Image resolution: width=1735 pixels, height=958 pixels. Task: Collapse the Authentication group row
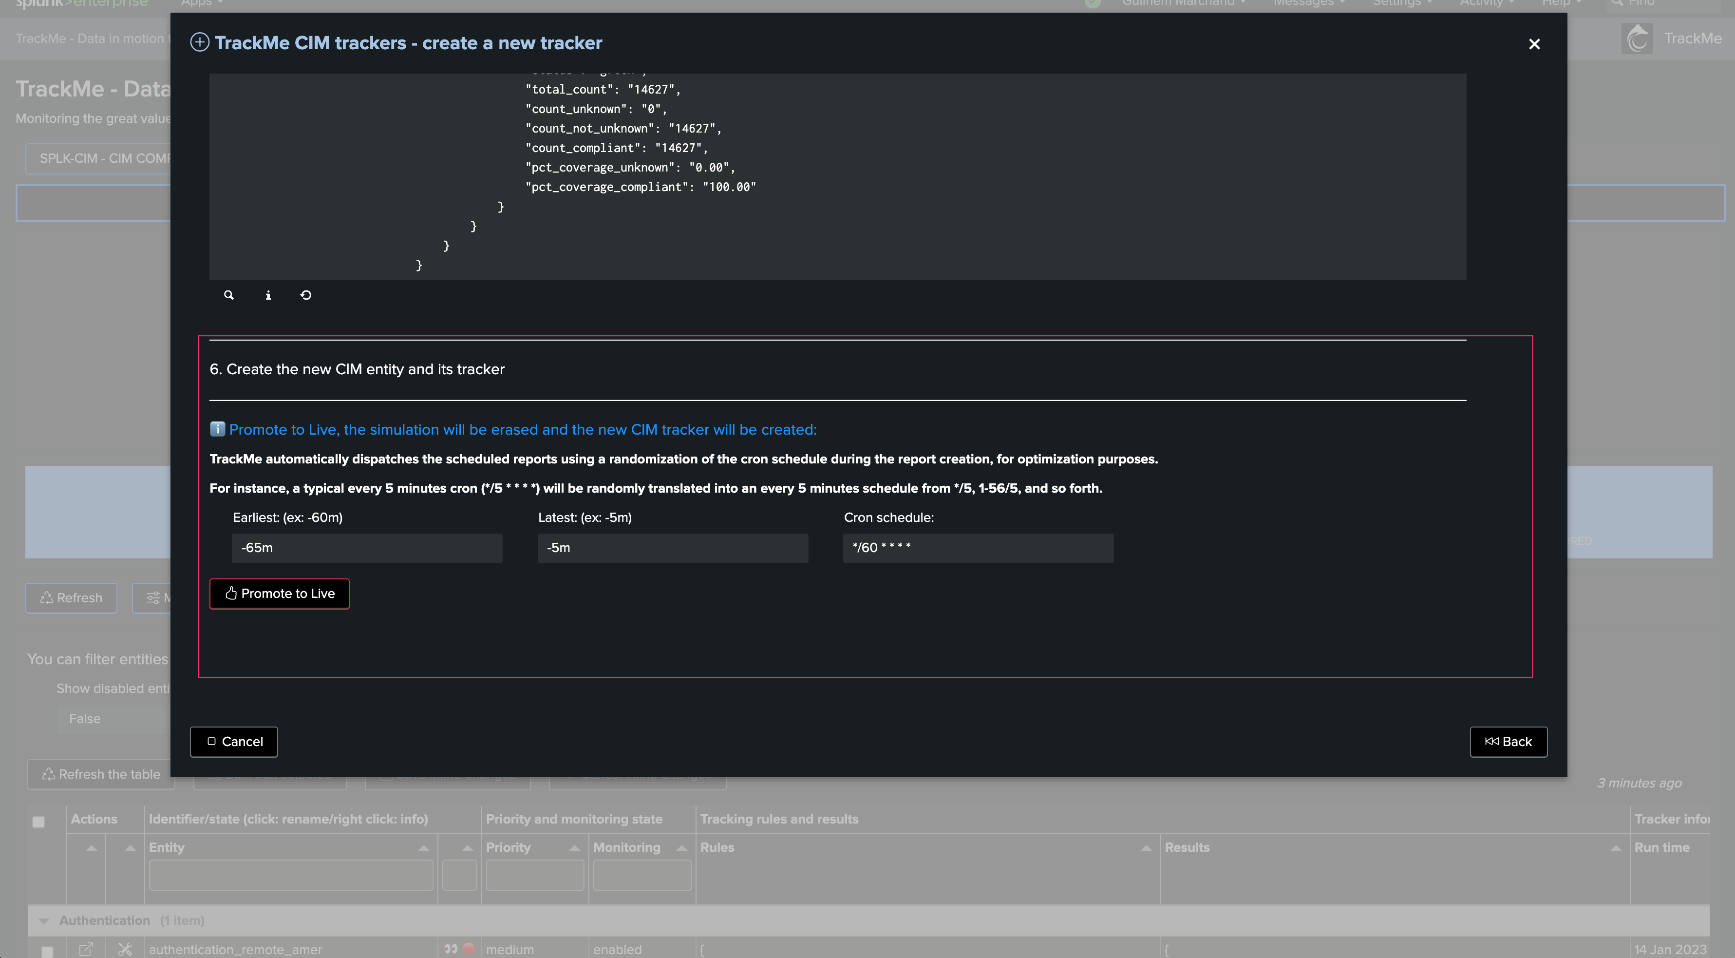(44, 920)
